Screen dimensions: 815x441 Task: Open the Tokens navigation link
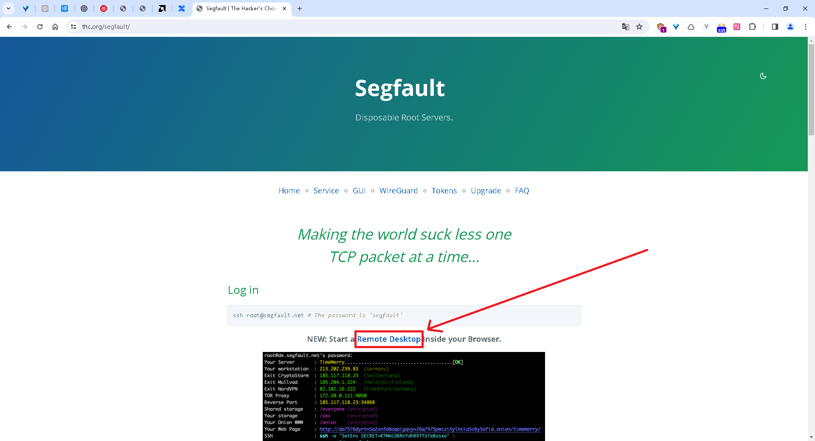click(x=444, y=191)
